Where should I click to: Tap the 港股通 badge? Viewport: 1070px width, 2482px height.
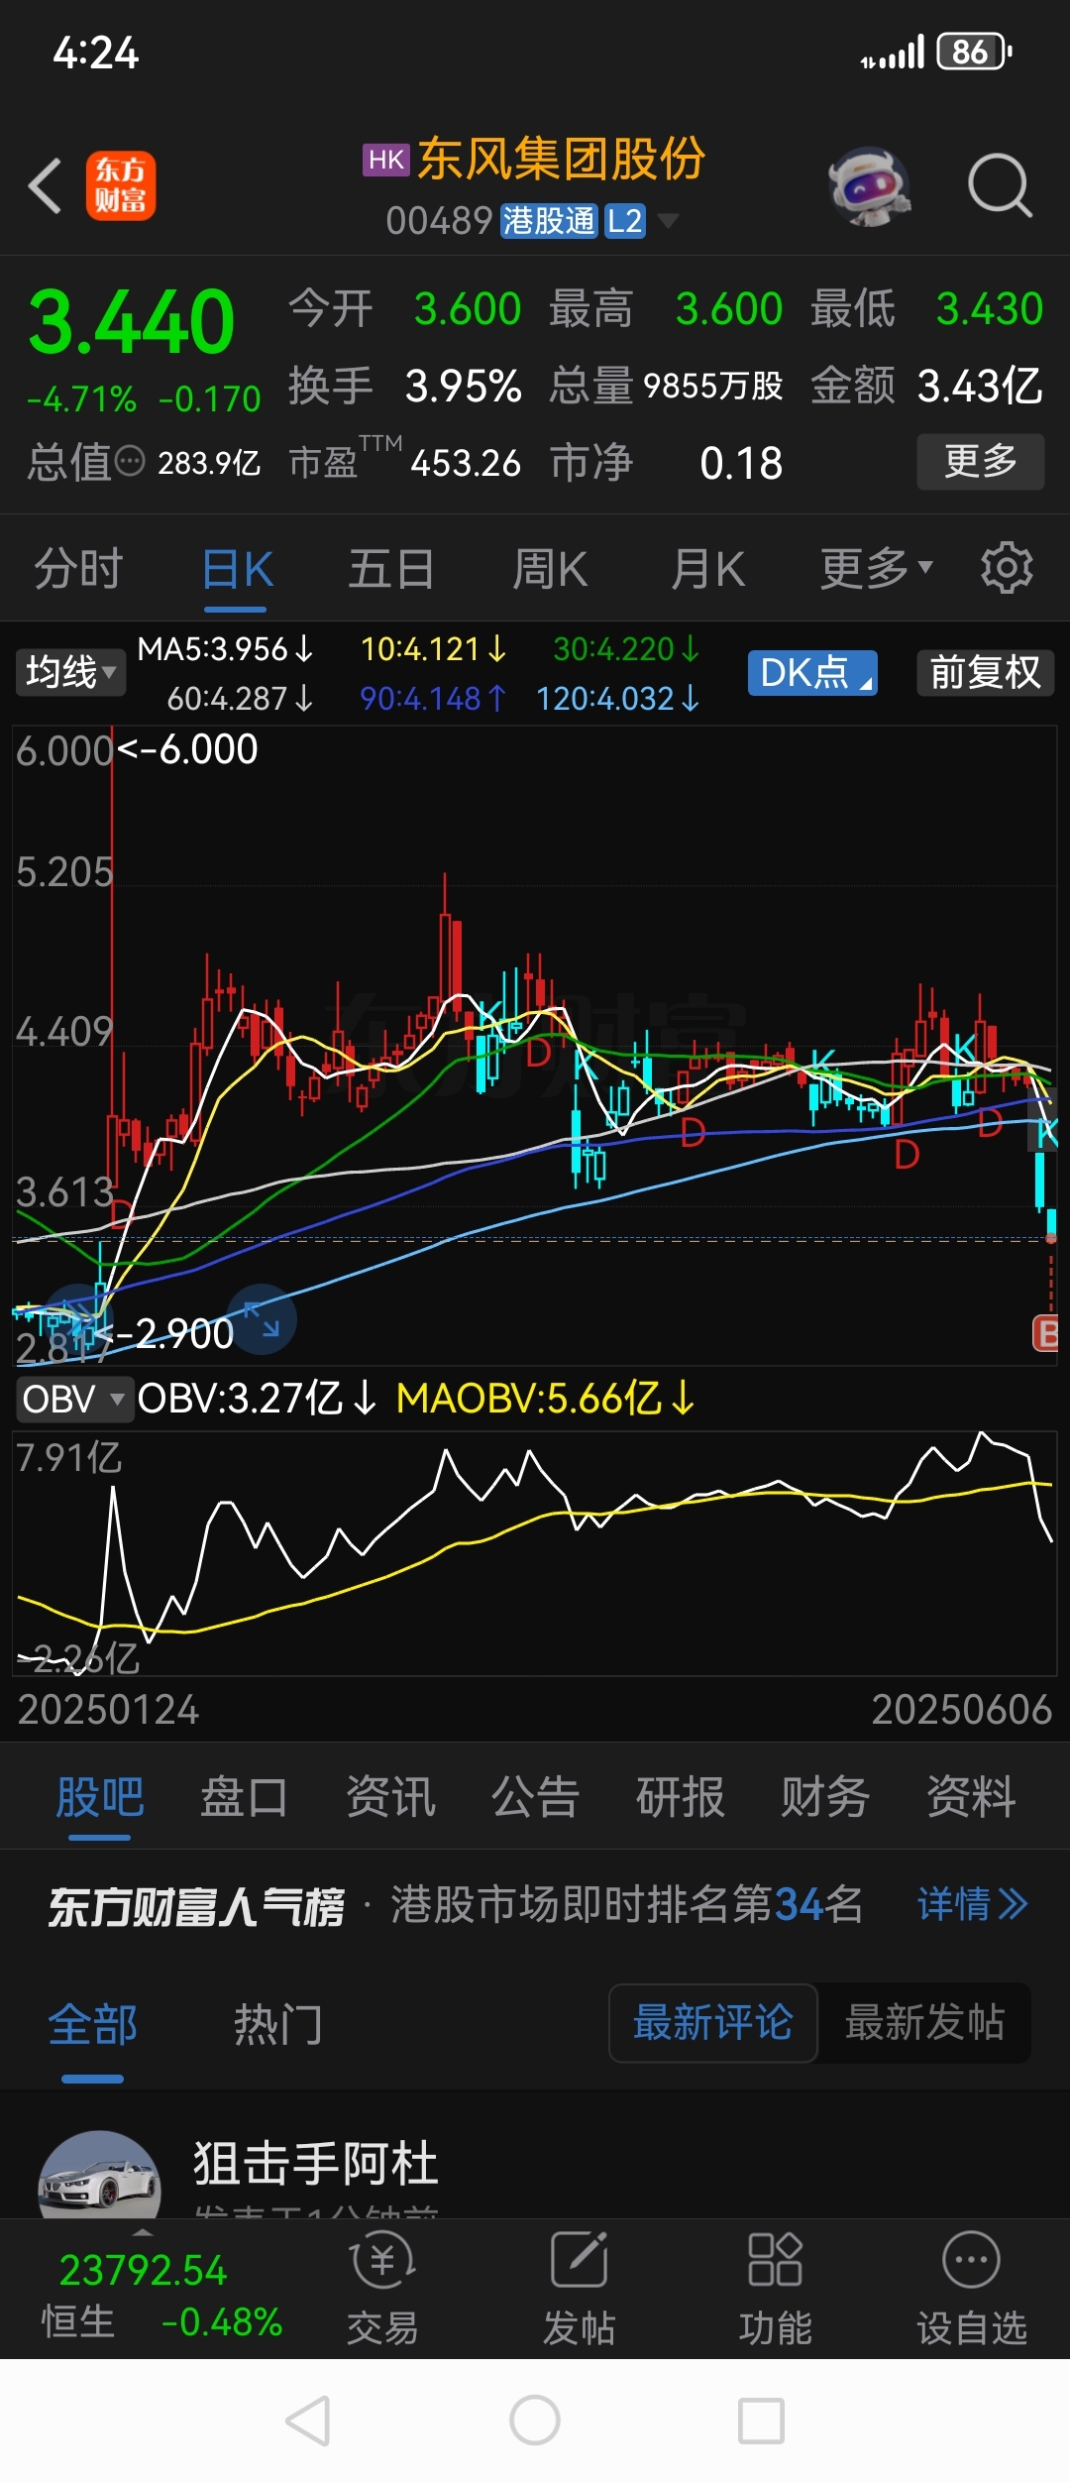point(548,220)
